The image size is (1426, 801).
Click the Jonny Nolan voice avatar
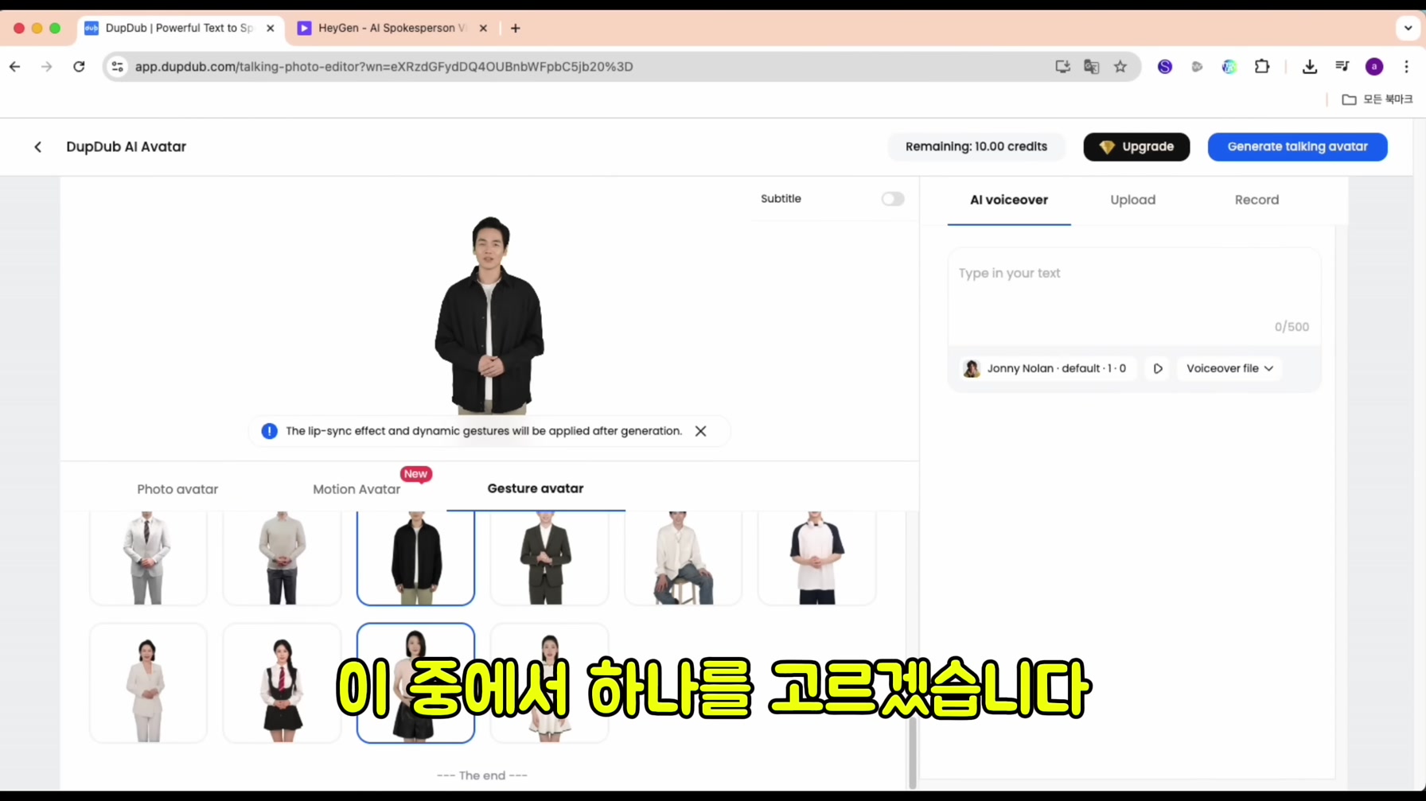pyautogui.click(x=971, y=368)
